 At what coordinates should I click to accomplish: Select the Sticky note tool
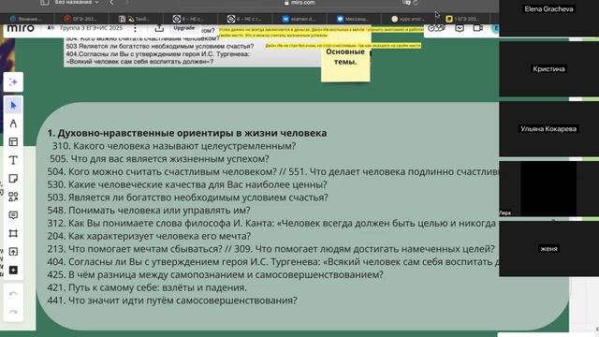[13, 179]
